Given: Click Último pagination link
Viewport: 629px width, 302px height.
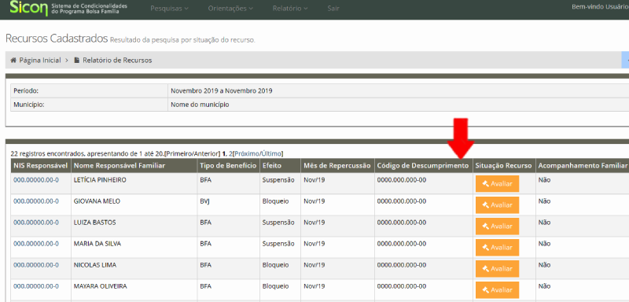Looking at the screenshot, I should tap(271, 153).
